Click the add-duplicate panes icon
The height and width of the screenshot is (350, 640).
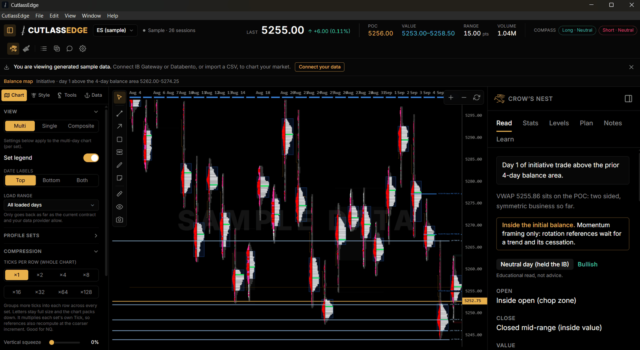[57, 49]
